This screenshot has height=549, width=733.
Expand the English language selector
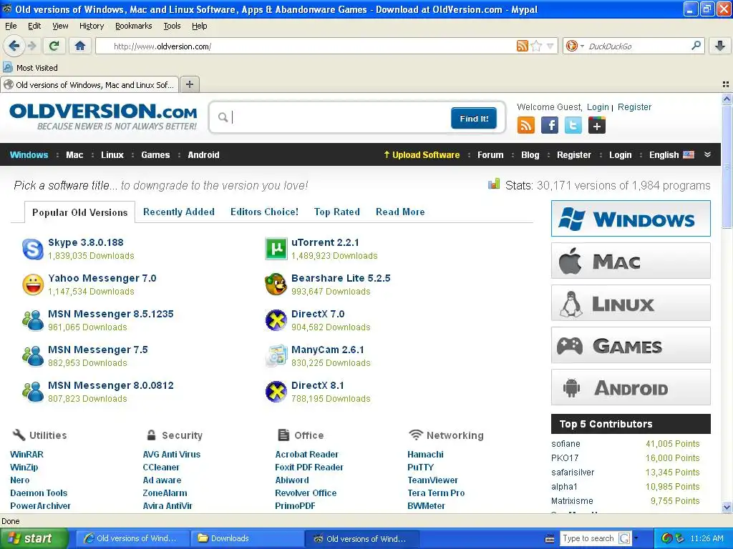coord(671,155)
